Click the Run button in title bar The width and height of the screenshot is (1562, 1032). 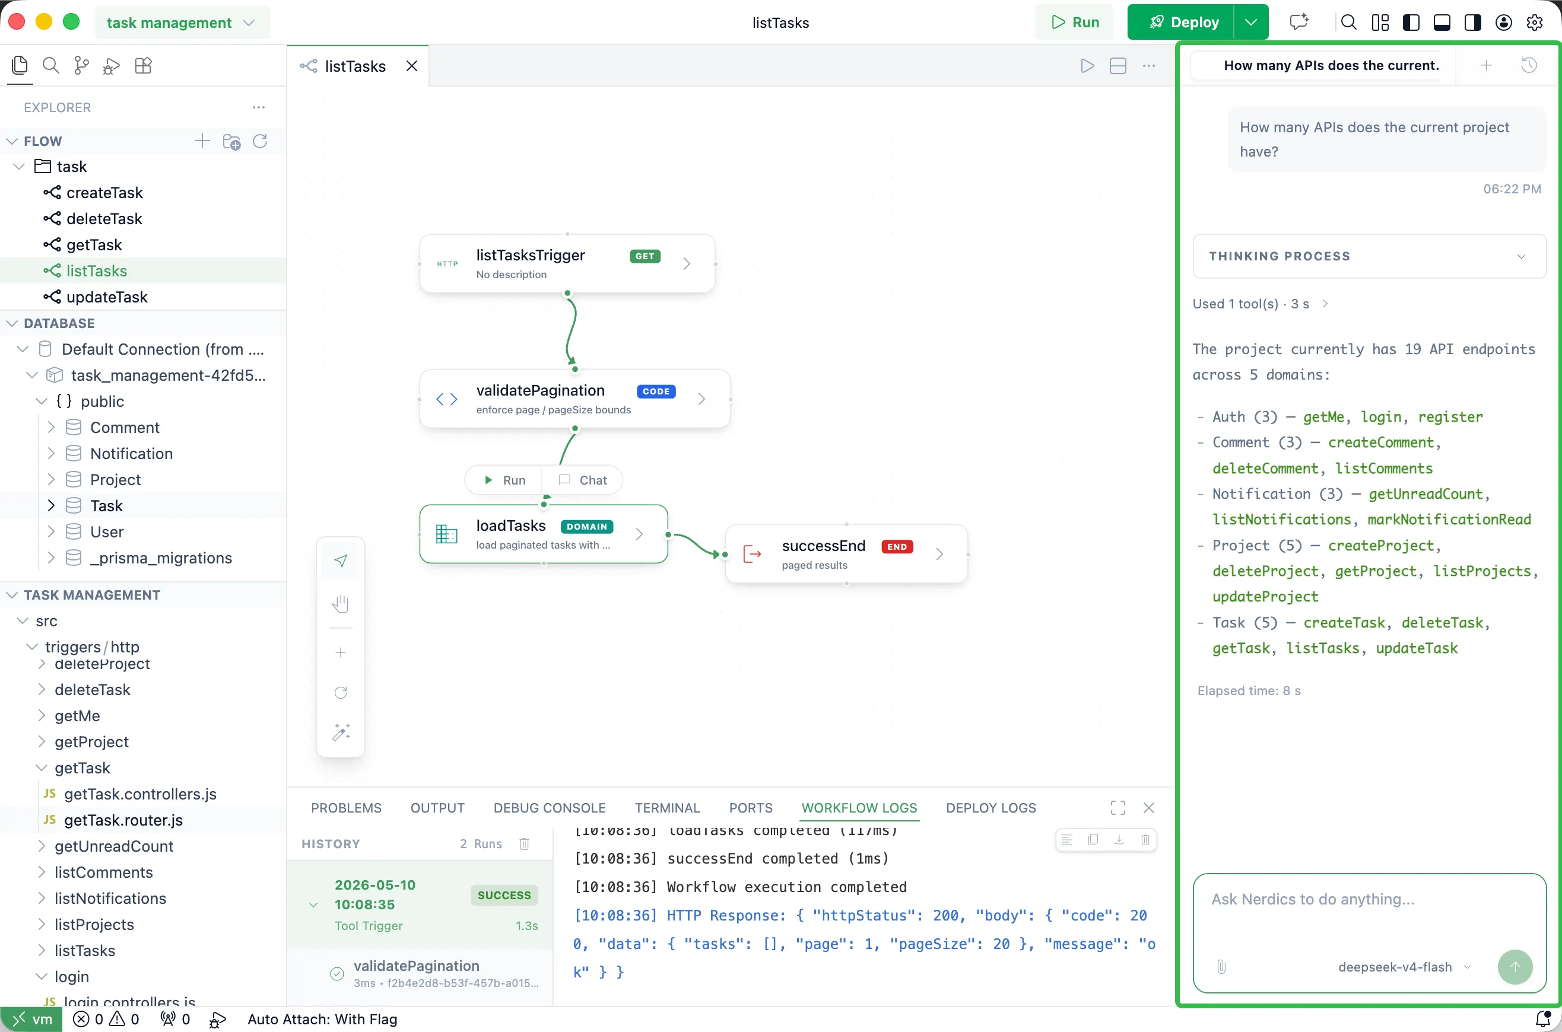click(1075, 22)
